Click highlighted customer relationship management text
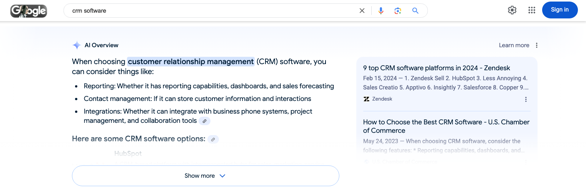586x195 pixels. point(191,61)
